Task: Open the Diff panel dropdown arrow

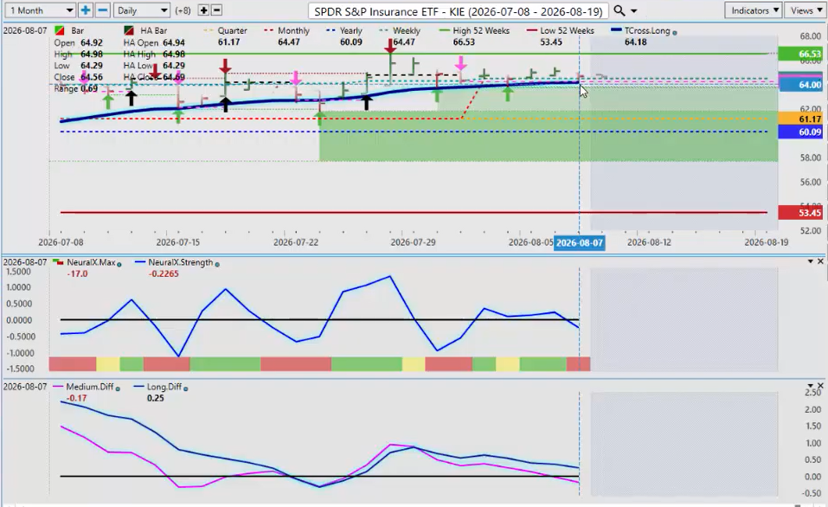Action: click(x=811, y=386)
